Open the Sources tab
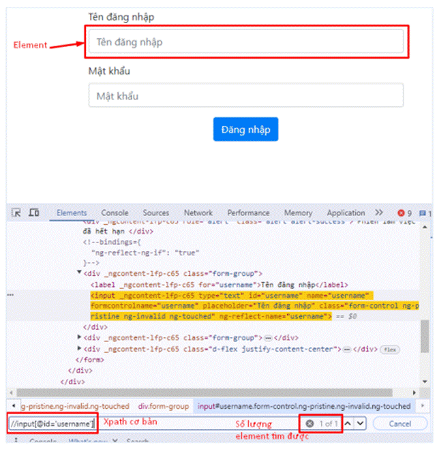437x449 pixels. (156, 213)
